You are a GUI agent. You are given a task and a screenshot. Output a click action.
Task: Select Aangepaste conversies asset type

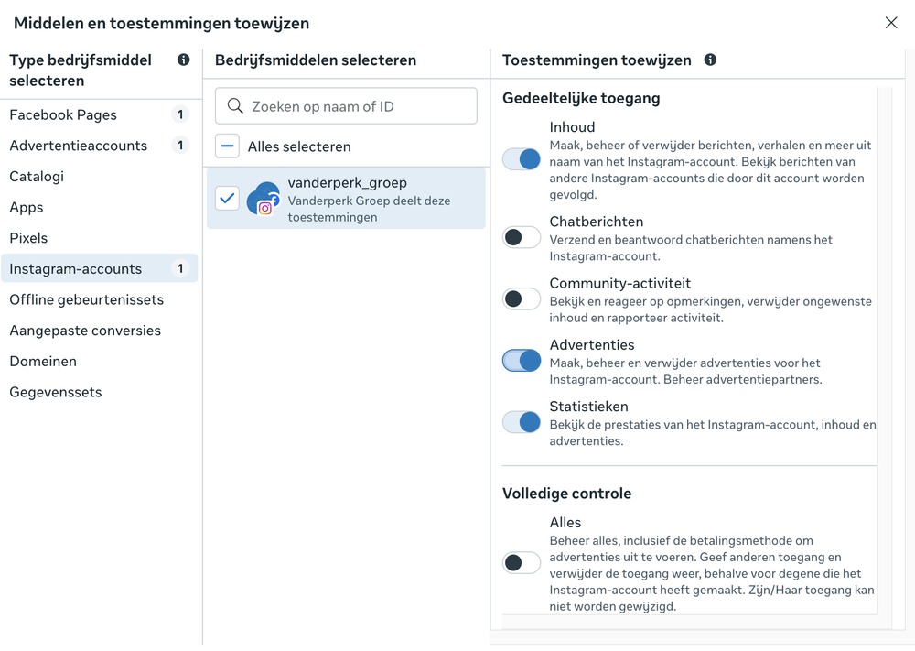85,331
